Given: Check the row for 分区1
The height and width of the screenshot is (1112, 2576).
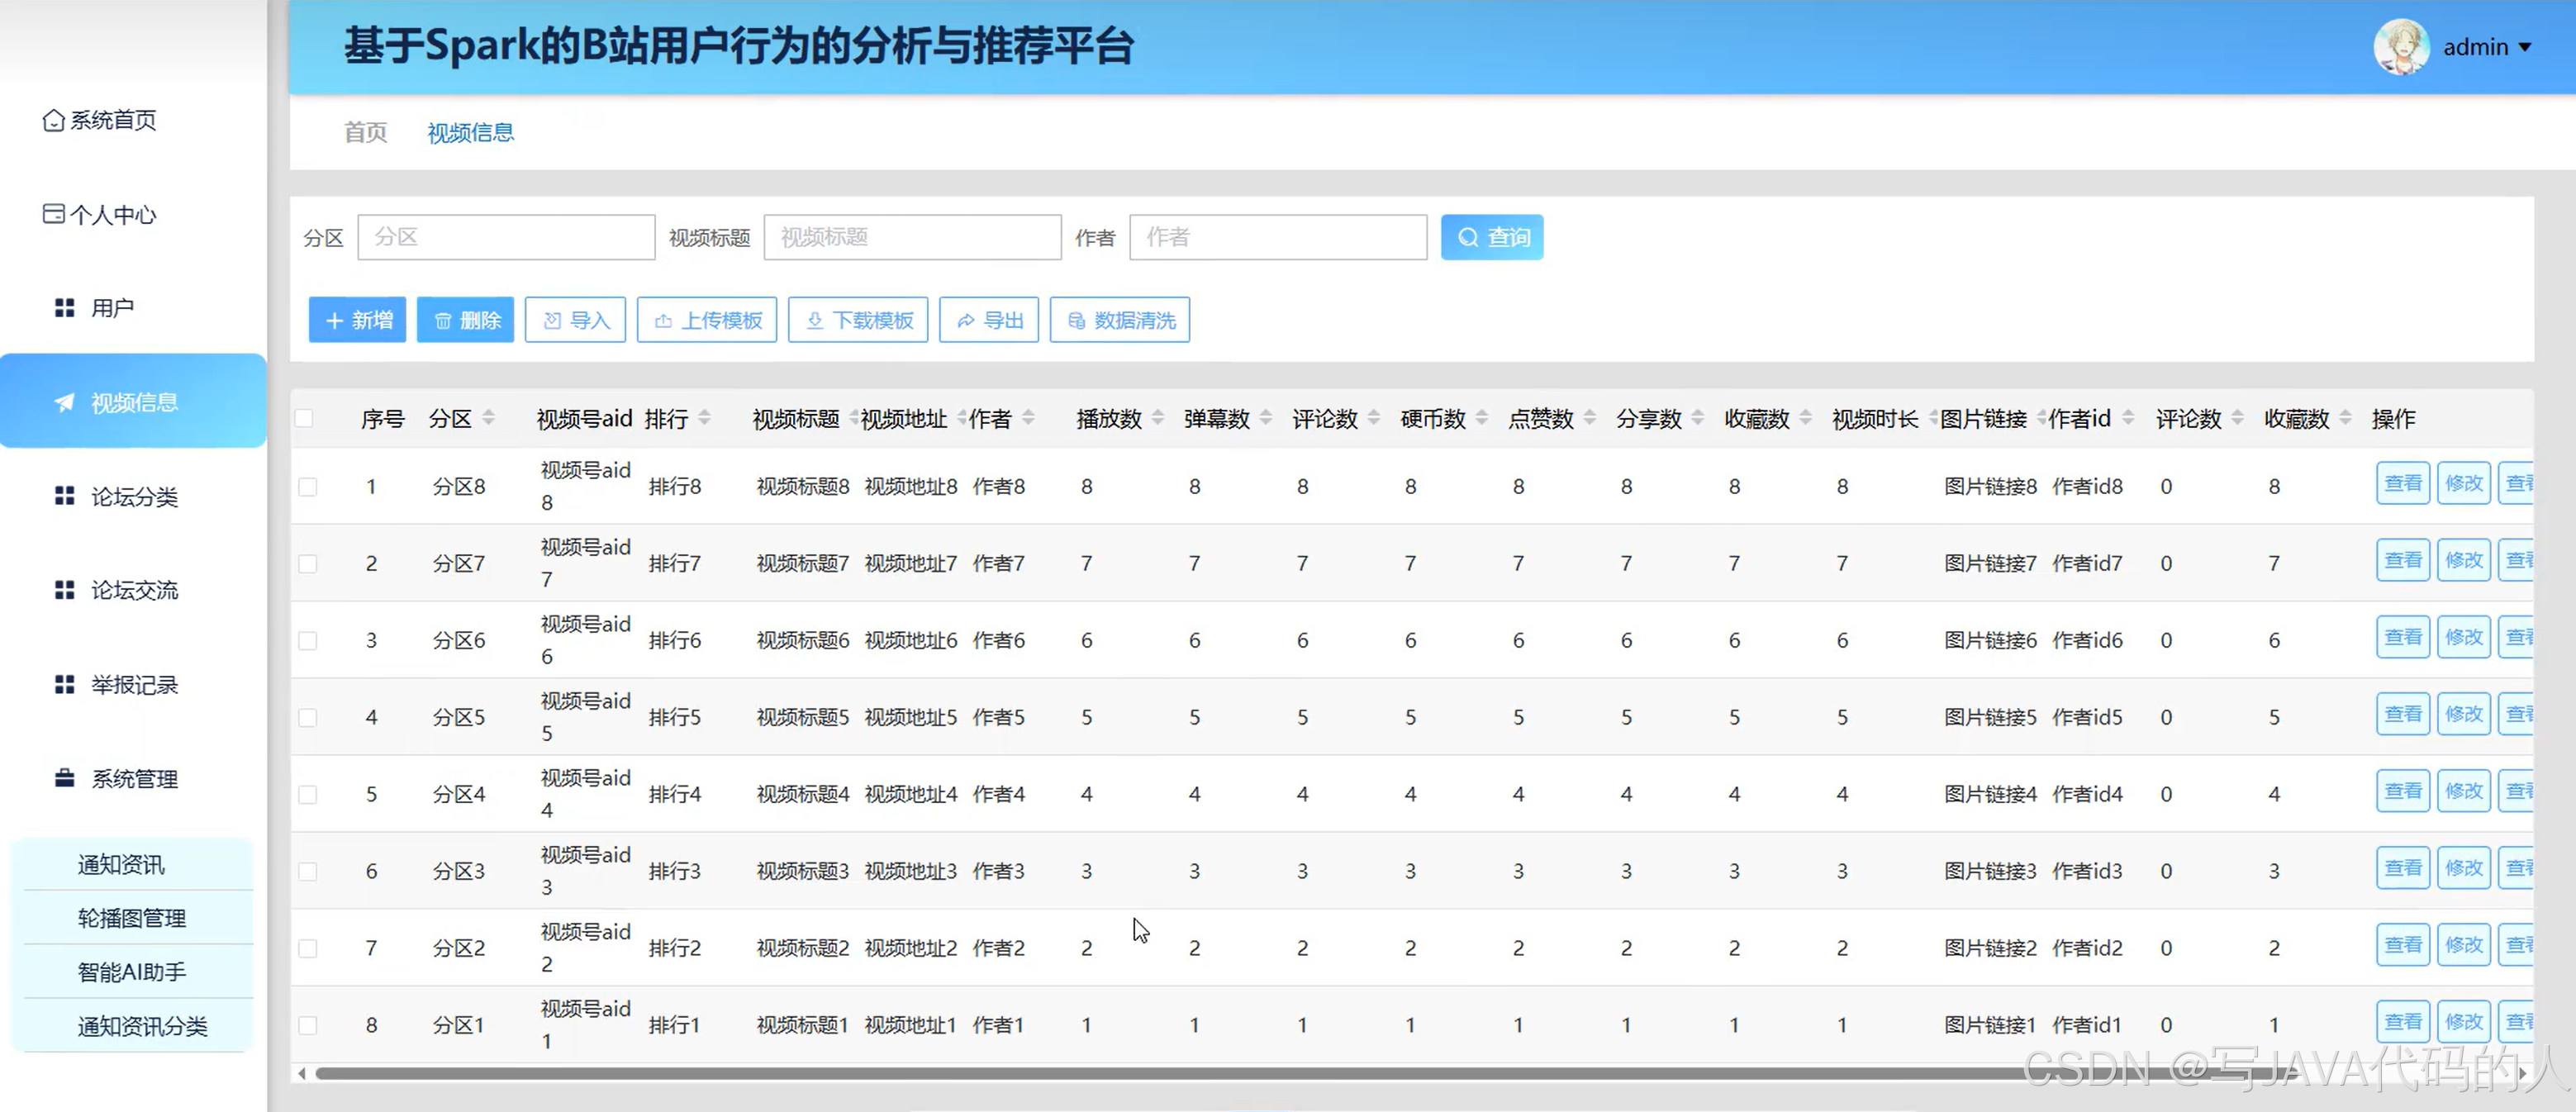Looking at the screenshot, I should [x=308, y=1026].
